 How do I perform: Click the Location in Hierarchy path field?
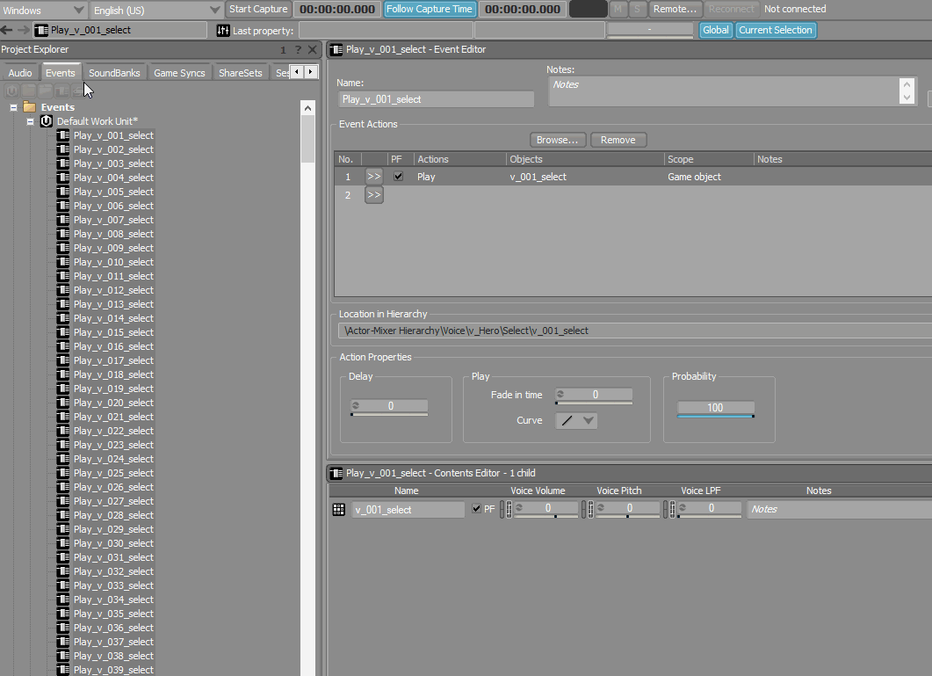pyautogui.click(x=635, y=331)
